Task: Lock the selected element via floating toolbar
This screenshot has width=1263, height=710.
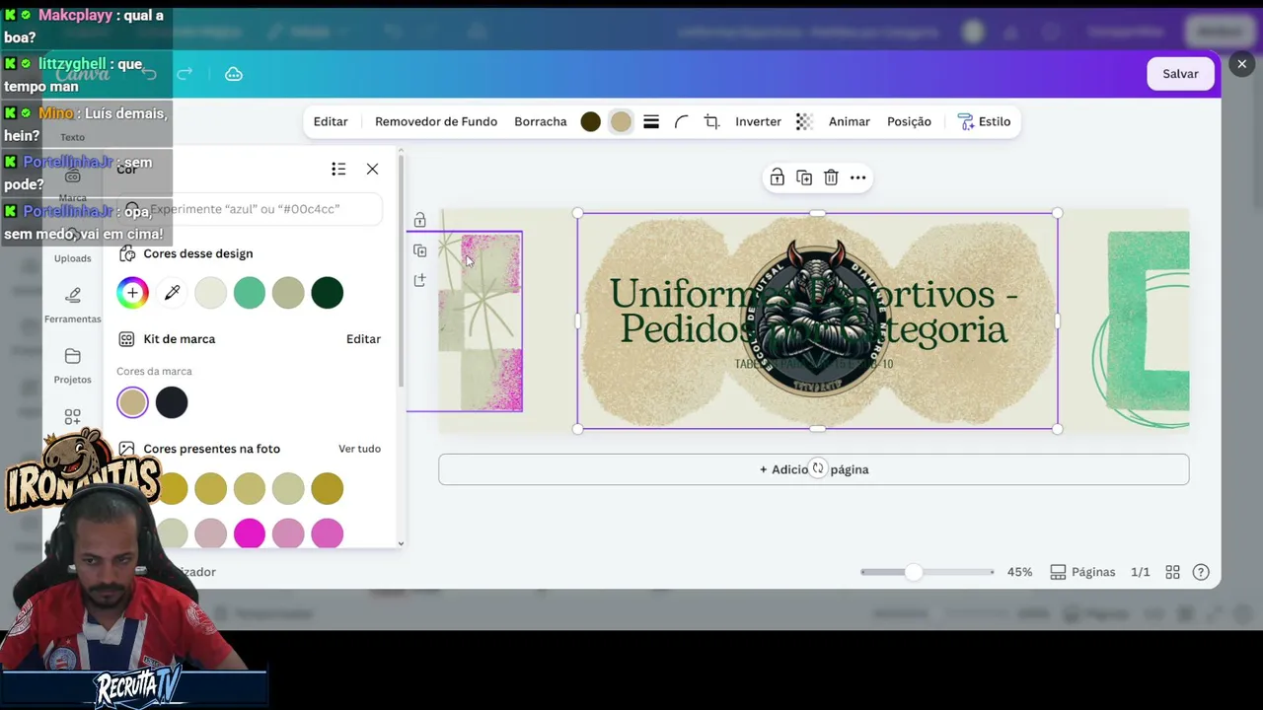Action: point(778,177)
